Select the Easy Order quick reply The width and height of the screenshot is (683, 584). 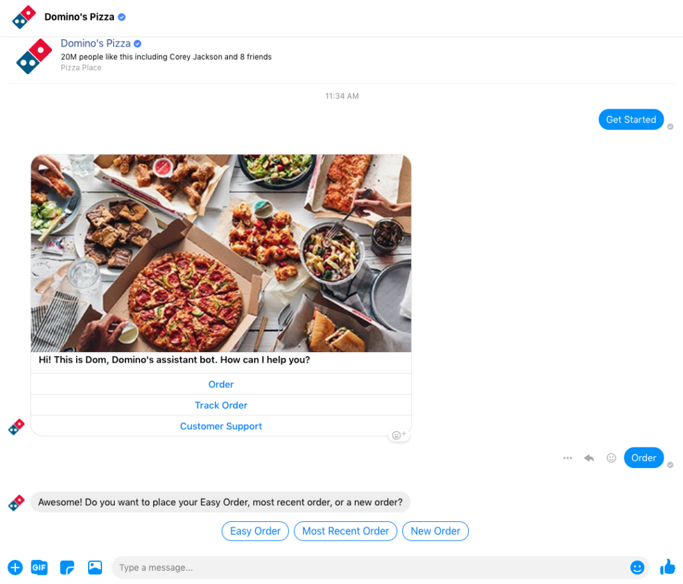coord(255,531)
